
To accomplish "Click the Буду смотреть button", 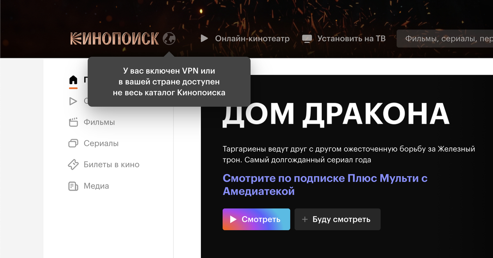I will [338, 219].
